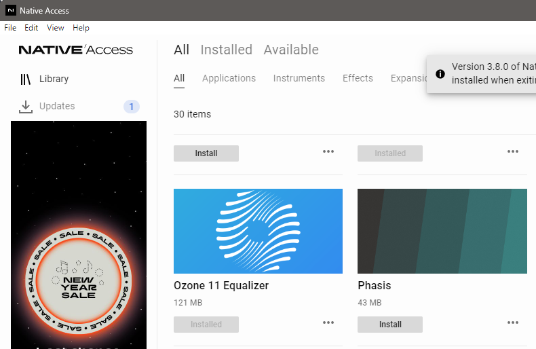Screen dimensions: 536x349
Task: Click the 121 MB size label
Action: [x=188, y=303]
